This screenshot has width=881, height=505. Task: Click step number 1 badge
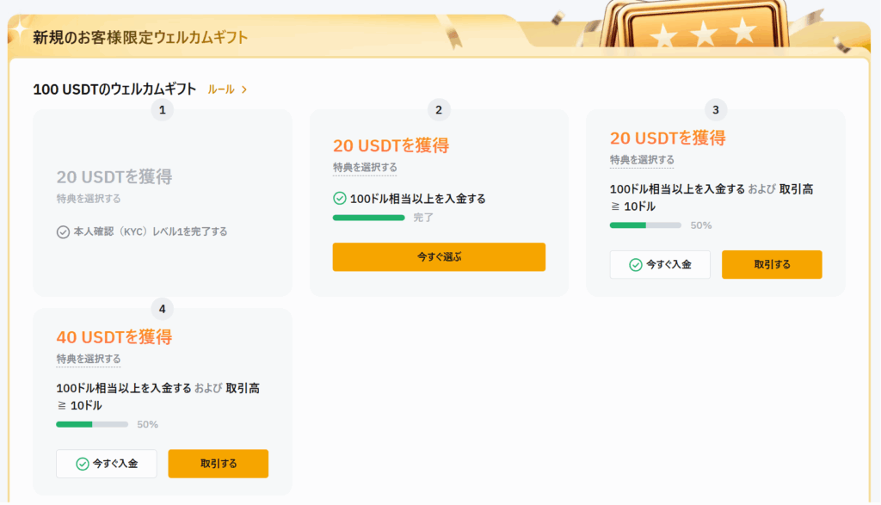pos(162,109)
